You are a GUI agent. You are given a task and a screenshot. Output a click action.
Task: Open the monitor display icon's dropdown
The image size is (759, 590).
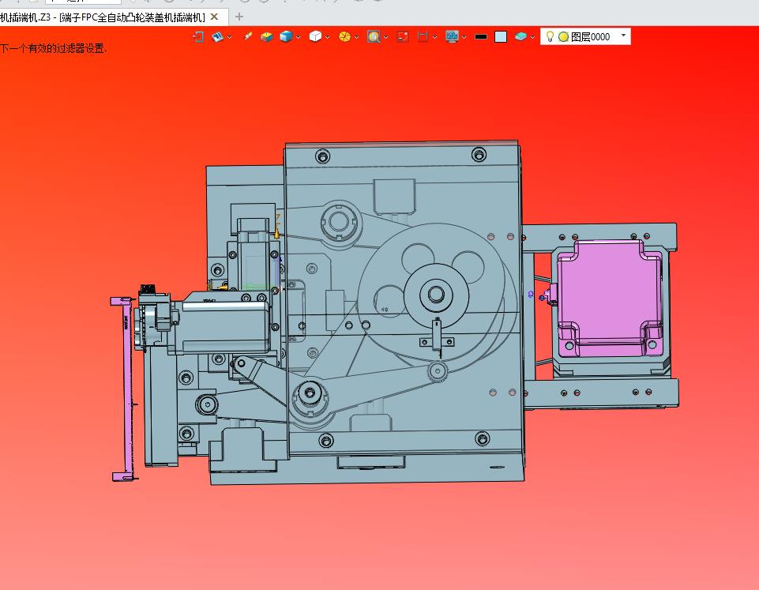pos(464,37)
